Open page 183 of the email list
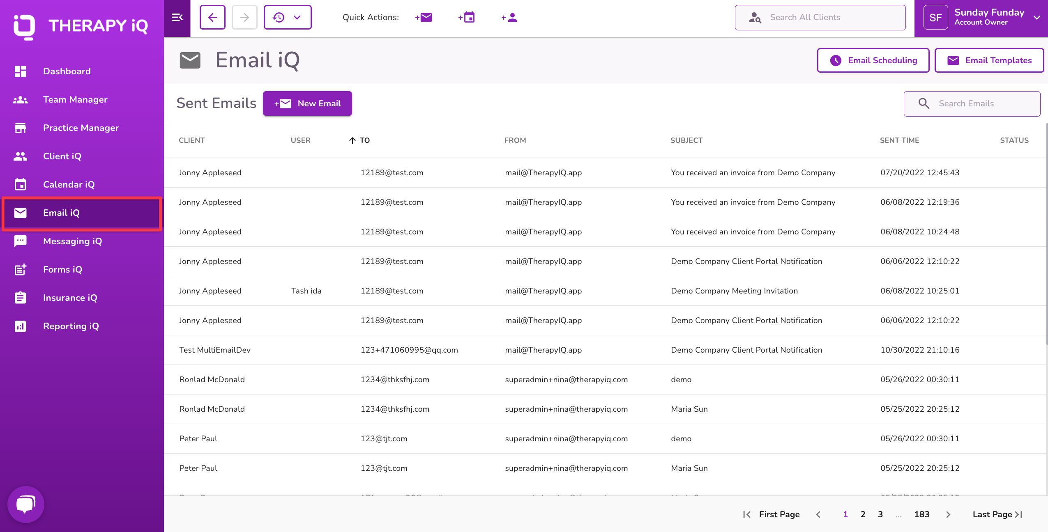Image resolution: width=1048 pixels, height=532 pixels. click(921, 514)
